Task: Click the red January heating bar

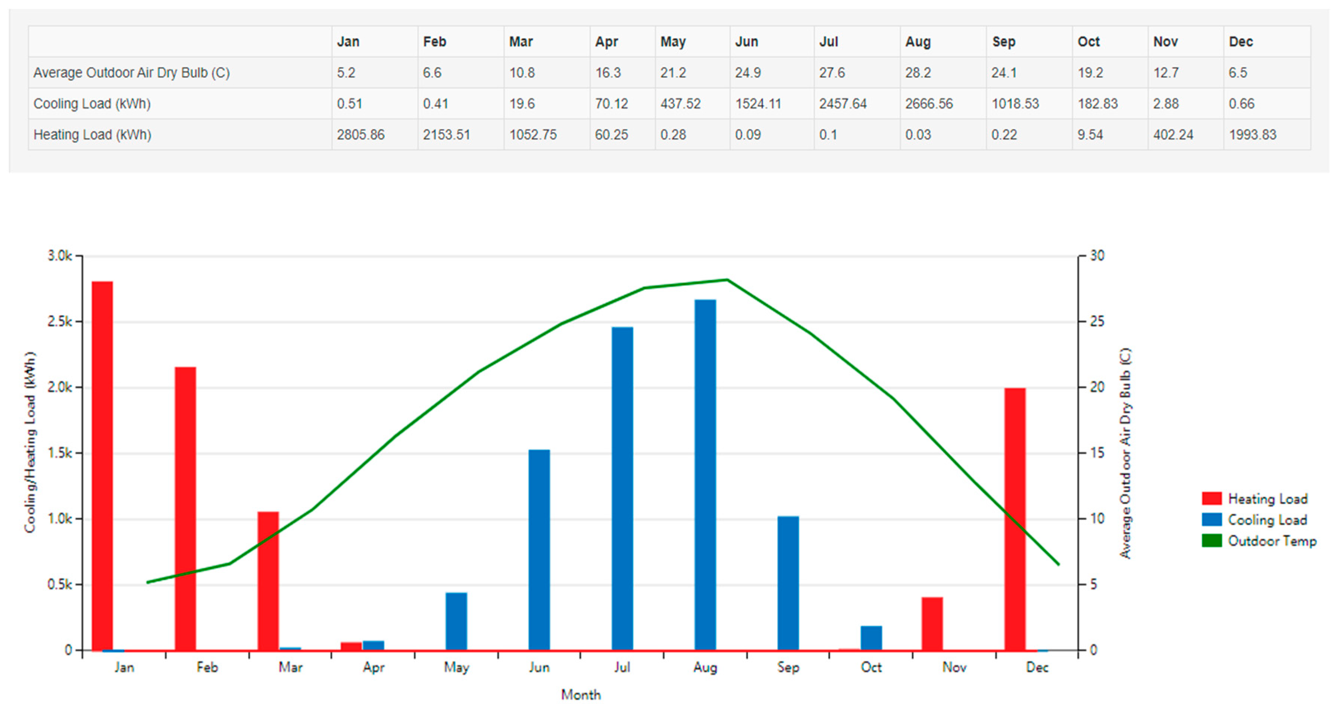Action: pos(103,466)
